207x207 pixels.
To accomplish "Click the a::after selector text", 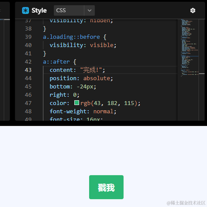I will click(x=56, y=62).
